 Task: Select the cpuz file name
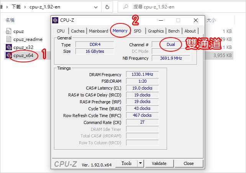(x=19, y=31)
